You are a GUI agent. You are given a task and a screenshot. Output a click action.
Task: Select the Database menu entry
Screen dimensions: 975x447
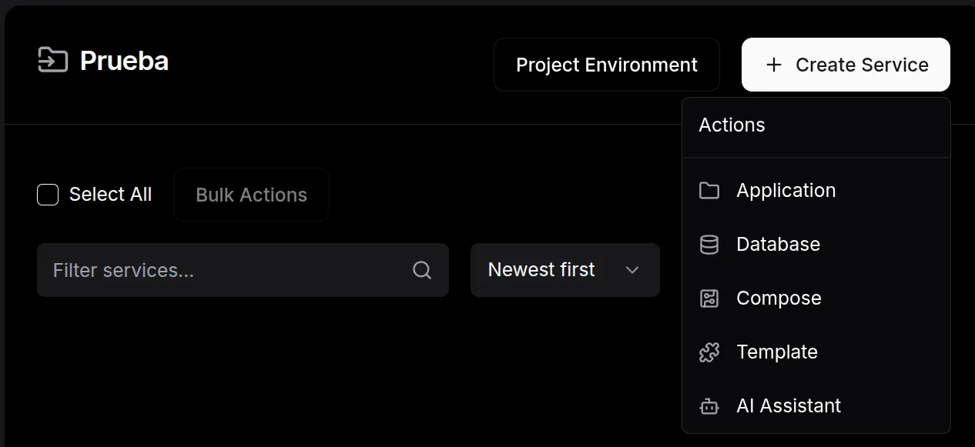click(778, 245)
